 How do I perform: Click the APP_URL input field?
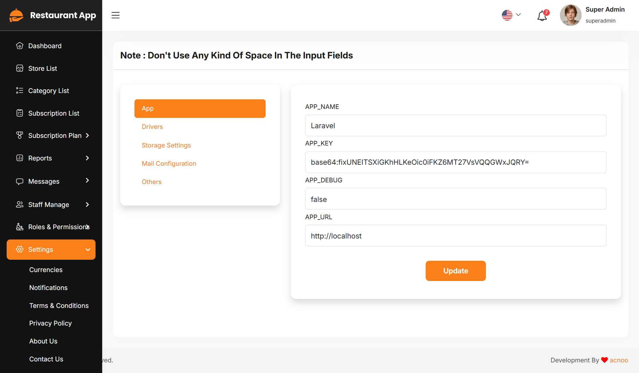pos(456,236)
